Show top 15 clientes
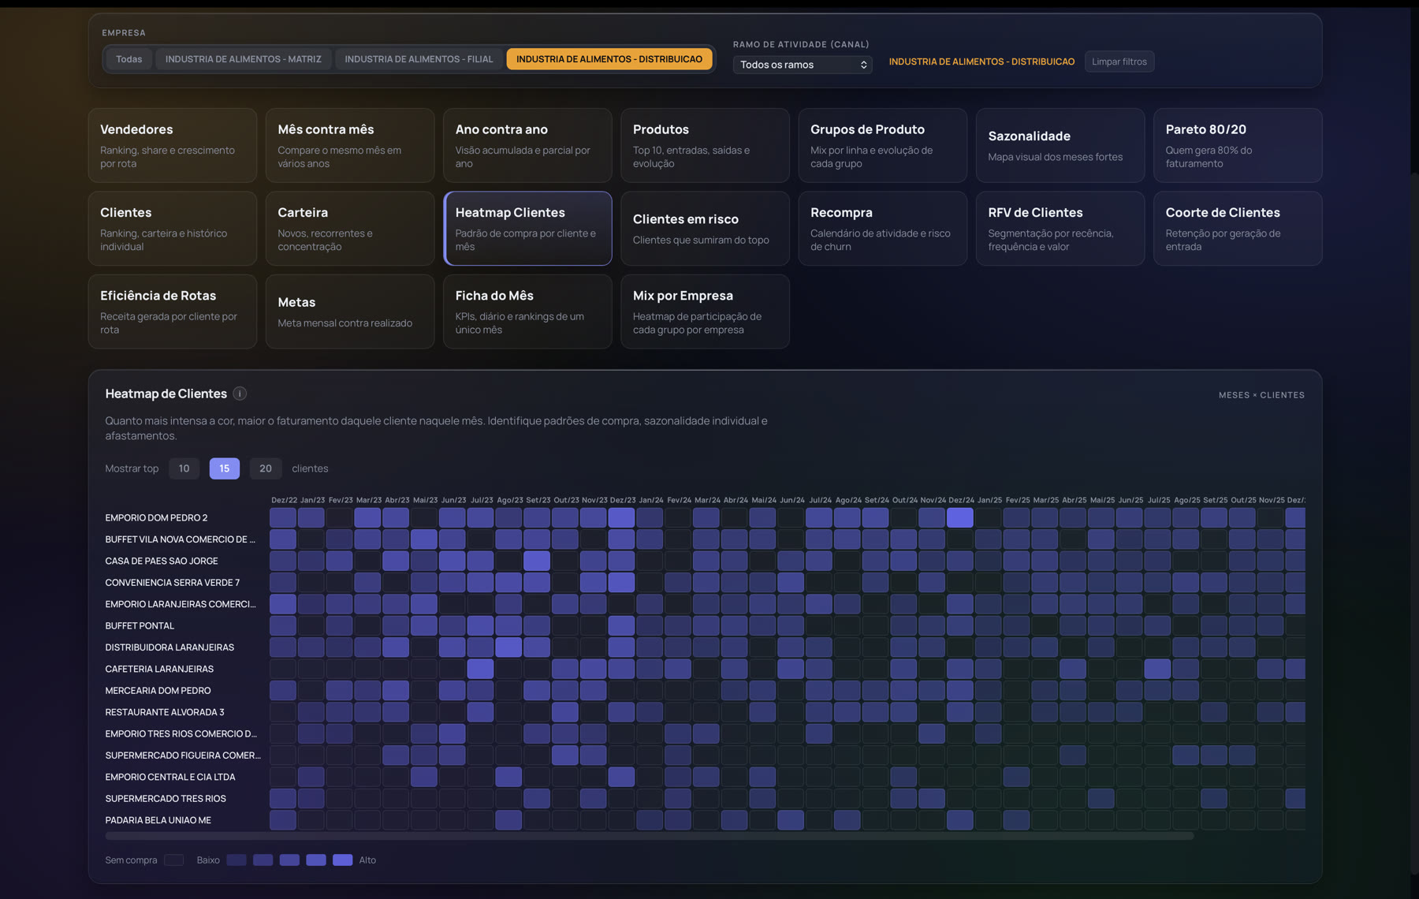 [x=225, y=468]
